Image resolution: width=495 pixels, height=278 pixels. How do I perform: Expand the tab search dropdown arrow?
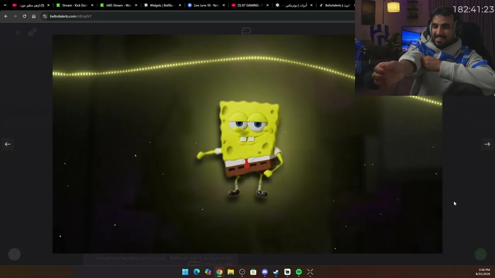(x=5, y=5)
